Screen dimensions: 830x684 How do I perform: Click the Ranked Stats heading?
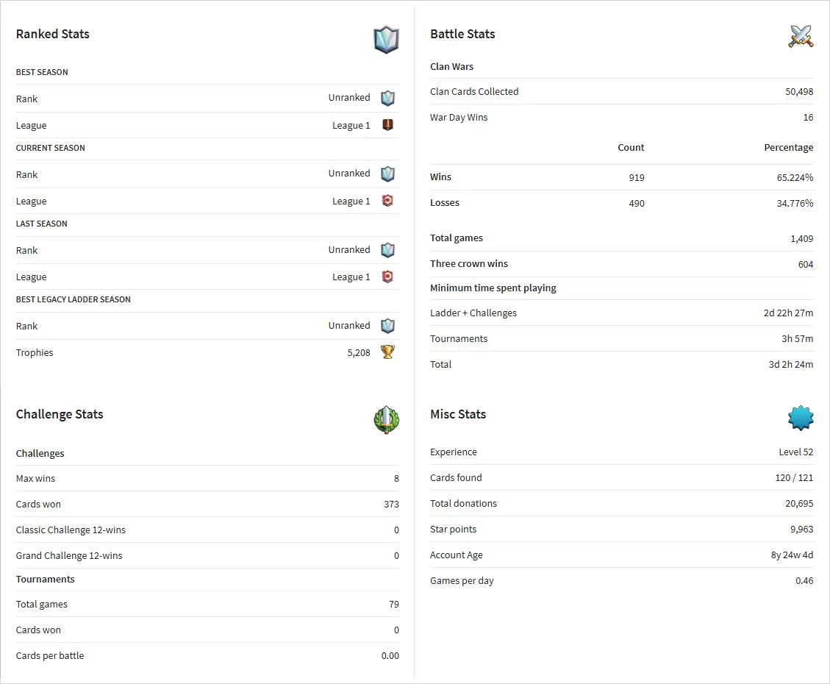(53, 34)
